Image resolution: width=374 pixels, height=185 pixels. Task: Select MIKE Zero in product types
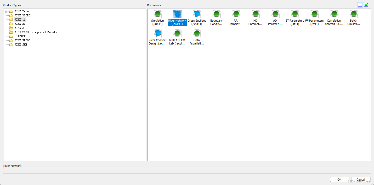(x=21, y=11)
